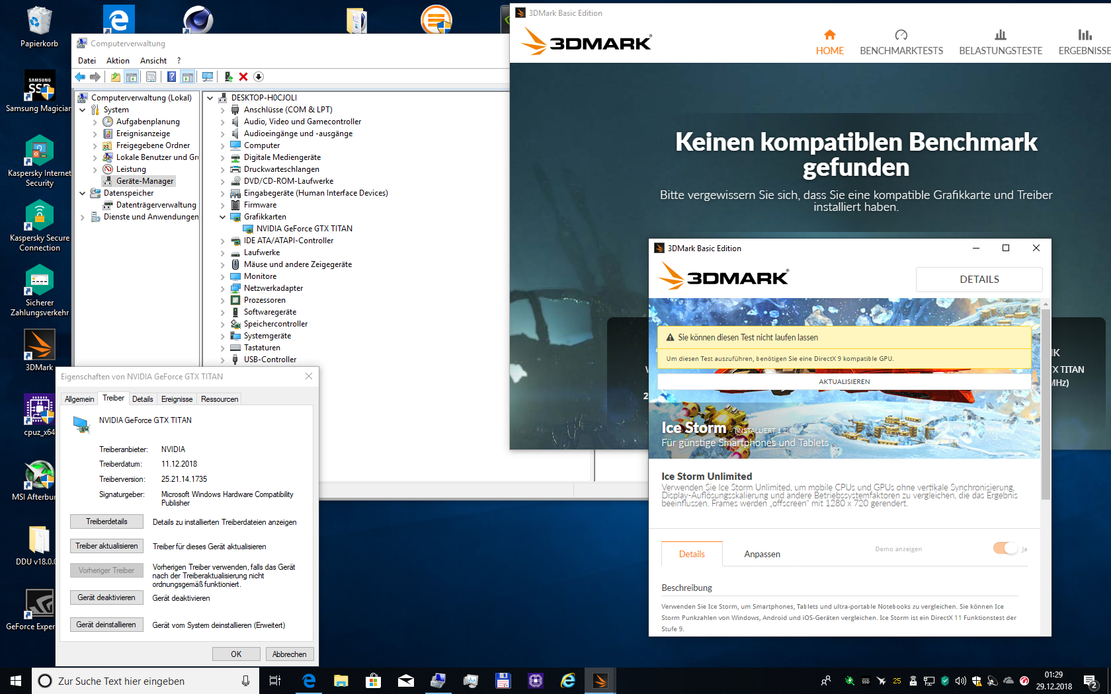Click the properties sheet toolbar icon
The height and width of the screenshot is (694, 1111).
pyautogui.click(x=151, y=77)
